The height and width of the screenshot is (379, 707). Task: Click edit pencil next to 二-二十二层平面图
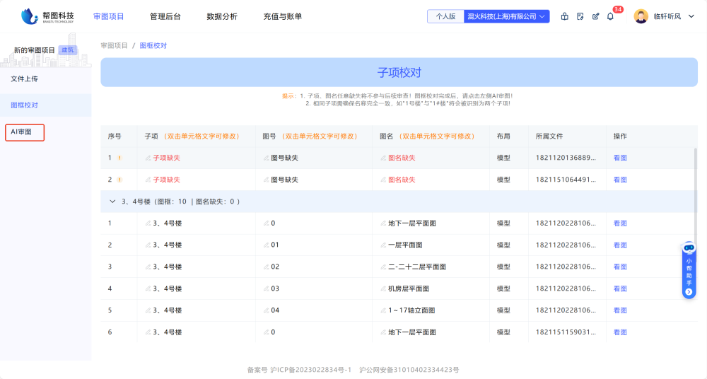(383, 267)
